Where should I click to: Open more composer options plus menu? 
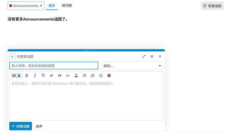pos(109,75)
